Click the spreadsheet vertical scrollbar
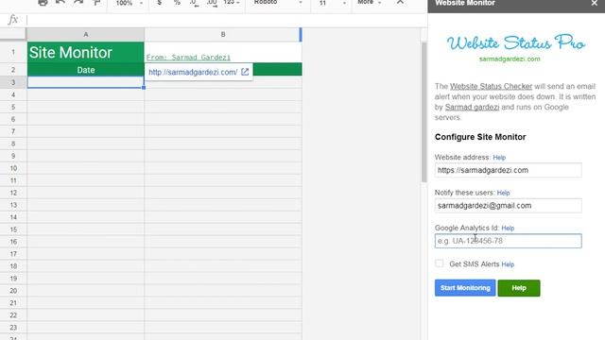This screenshot has width=605, height=340. point(424,111)
